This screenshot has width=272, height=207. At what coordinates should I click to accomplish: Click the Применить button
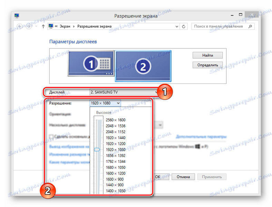(212, 177)
